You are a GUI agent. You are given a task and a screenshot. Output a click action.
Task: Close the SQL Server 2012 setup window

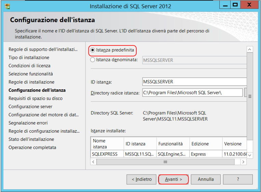point(249,5)
